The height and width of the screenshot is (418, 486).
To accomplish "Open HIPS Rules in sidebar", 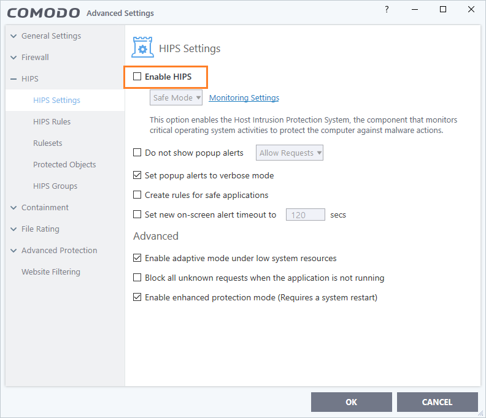I will [x=52, y=121].
